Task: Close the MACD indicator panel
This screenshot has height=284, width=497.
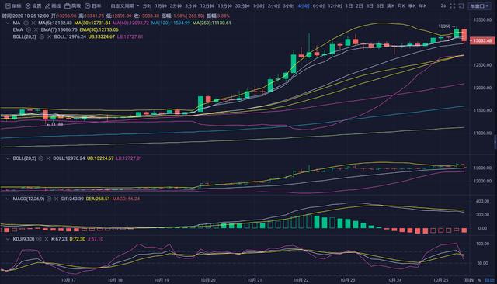Action: tap(56, 199)
